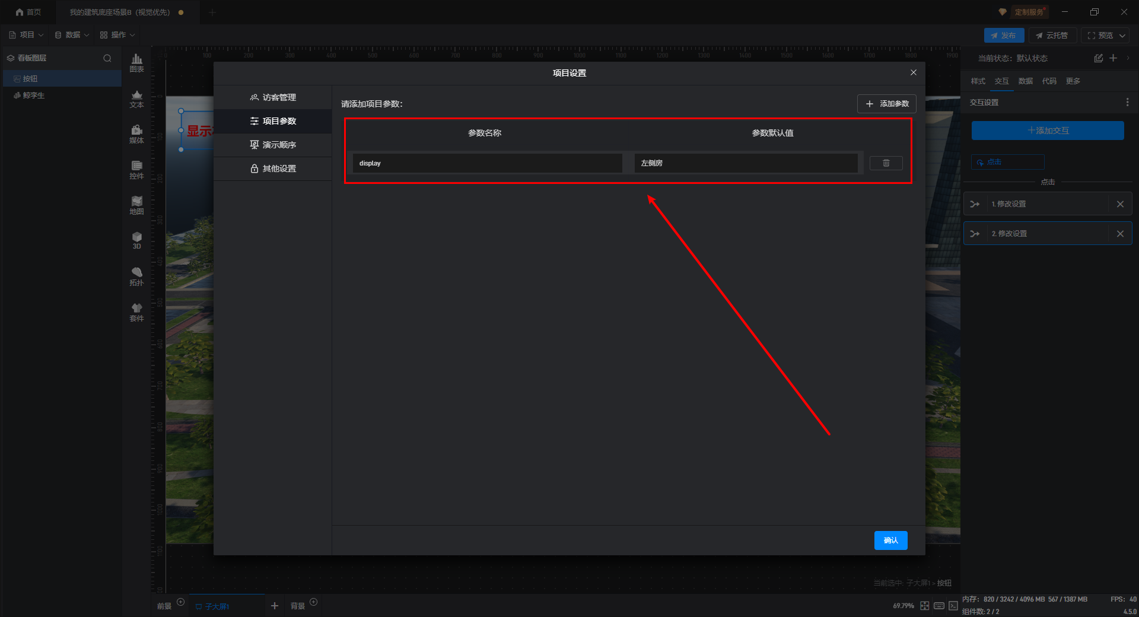Edit the current state with pencil icon
The image size is (1139, 617).
click(x=1099, y=58)
